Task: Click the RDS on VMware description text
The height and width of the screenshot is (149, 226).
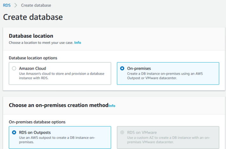Action: click(x=168, y=140)
